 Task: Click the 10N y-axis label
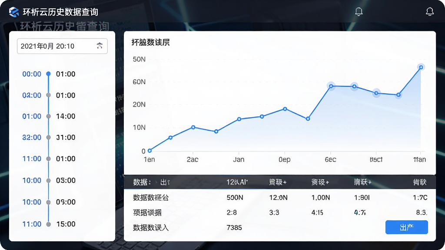[x=139, y=128]
